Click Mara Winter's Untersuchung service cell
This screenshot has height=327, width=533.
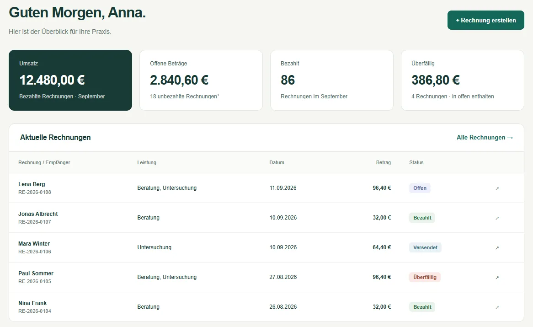[155, 247]
